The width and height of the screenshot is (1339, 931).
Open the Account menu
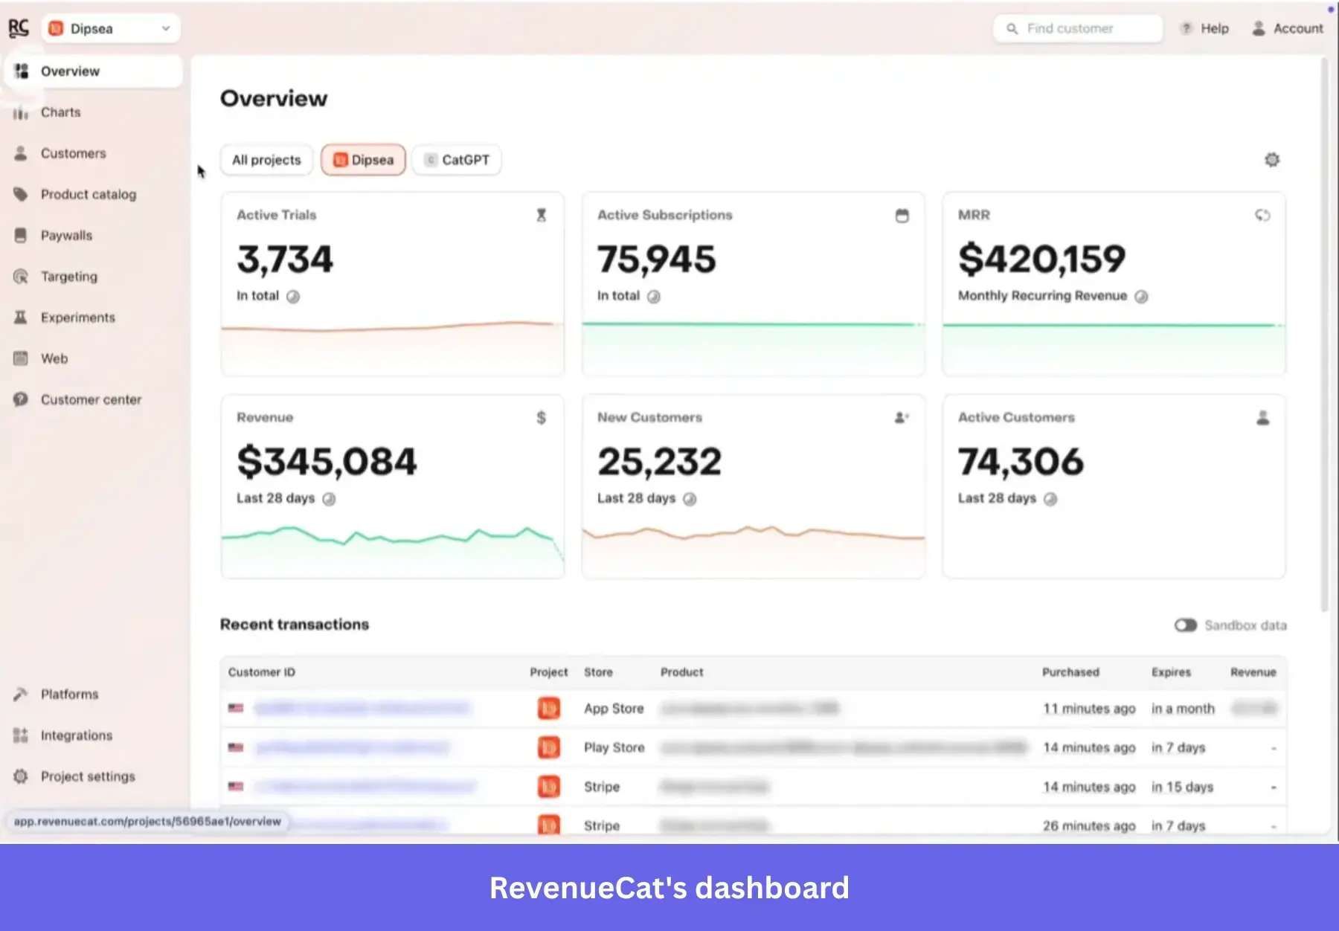(x=1288, y=28)
